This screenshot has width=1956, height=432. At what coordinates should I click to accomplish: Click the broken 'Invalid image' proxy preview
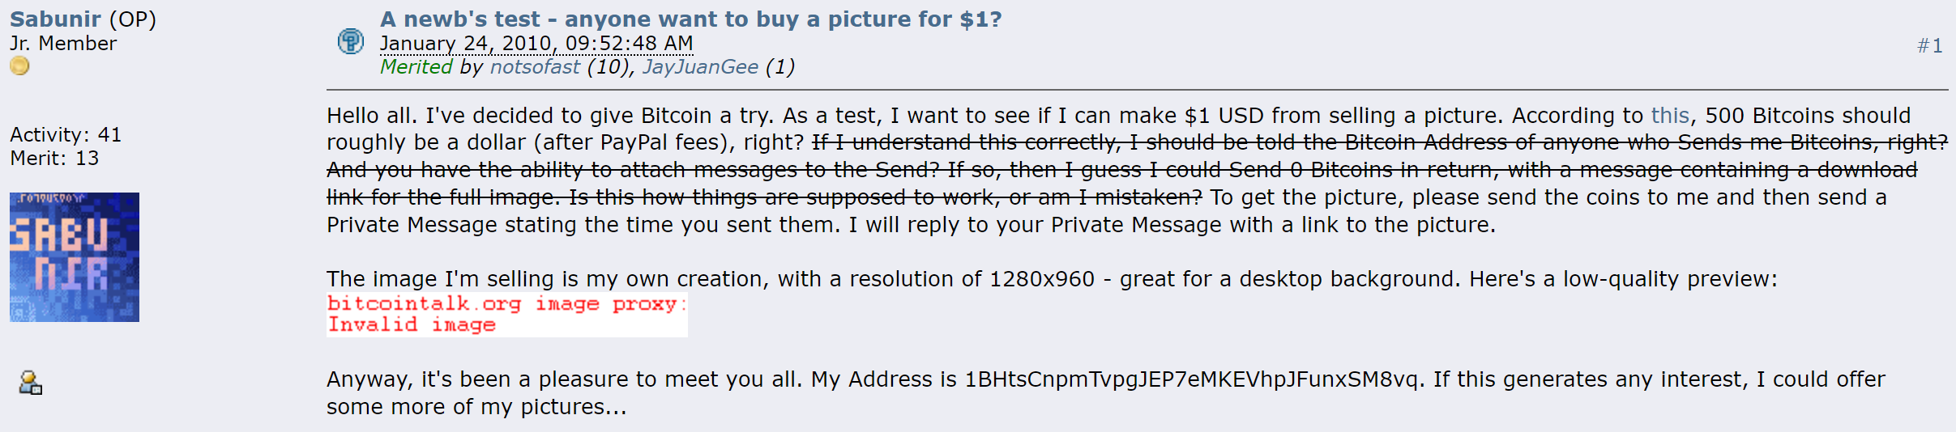tap(506, 315)
